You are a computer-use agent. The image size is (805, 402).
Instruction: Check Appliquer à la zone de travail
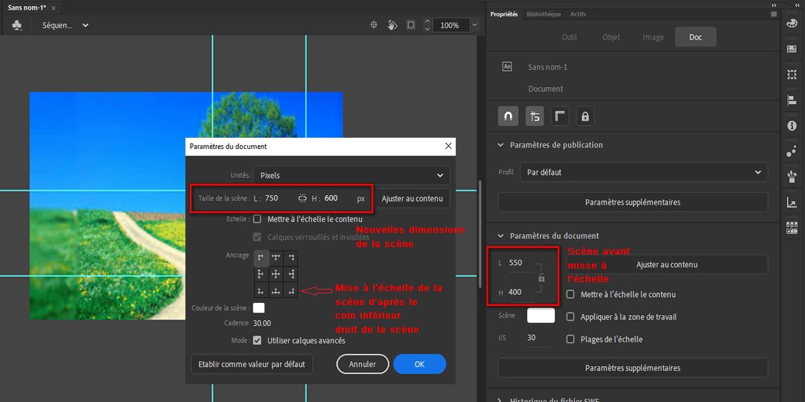point(570,317)
